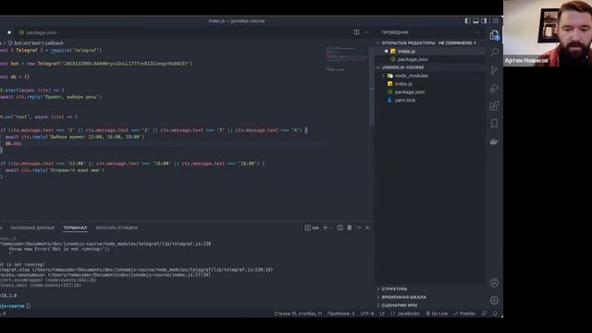
Task: Open index.js in the project tree
Action: point(403,84)
